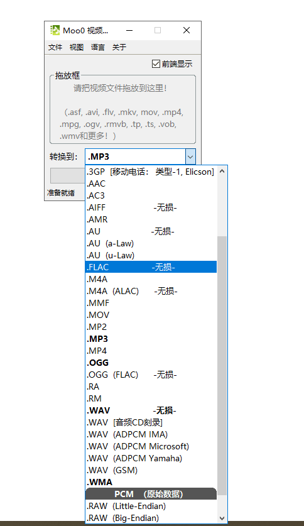The image size is (304, 526).
Task: Choose highlighted .FLAC lossless format
Action: point(151,267)
